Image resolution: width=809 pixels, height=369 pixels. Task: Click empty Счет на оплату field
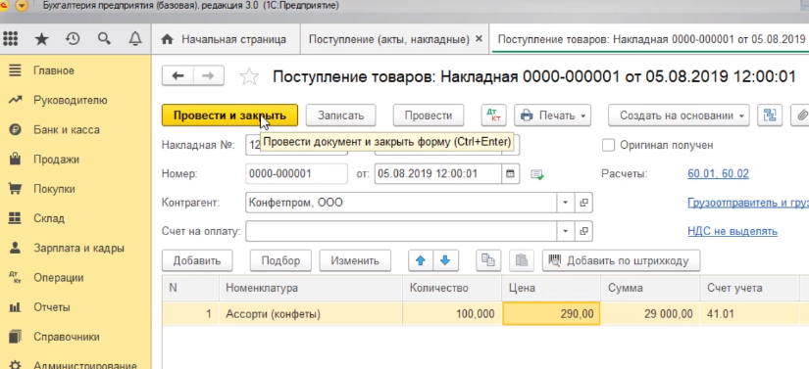[x=401, y=231]
